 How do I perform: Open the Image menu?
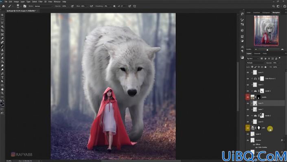click(16, 2)
